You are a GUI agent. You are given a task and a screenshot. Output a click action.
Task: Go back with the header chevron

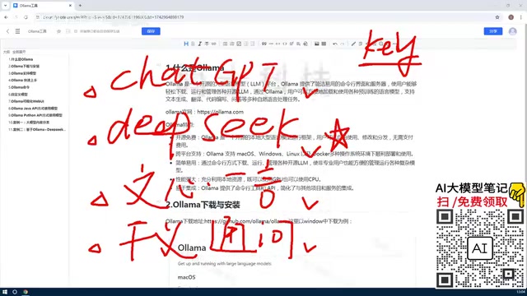(x=7, y=31)
